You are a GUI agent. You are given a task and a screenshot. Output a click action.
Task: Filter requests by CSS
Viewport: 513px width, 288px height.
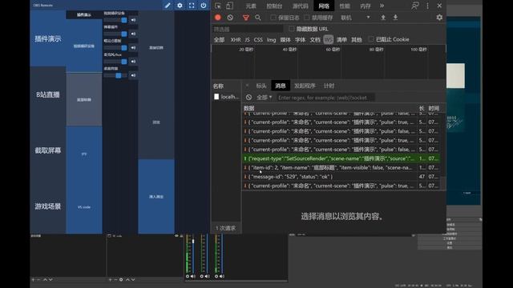click(258, 39)
